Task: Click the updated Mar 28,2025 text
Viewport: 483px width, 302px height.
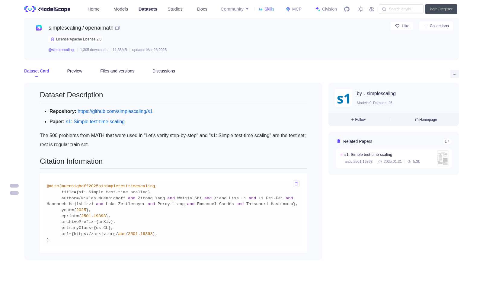Action: (149, 50)
